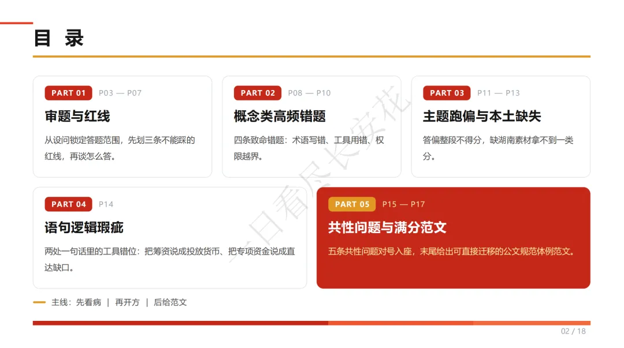The height and width of the screenshot is (348, 624).
Task: Click footer text 主线：先看病
Action: pyautogui.click(x=76, y=302)
